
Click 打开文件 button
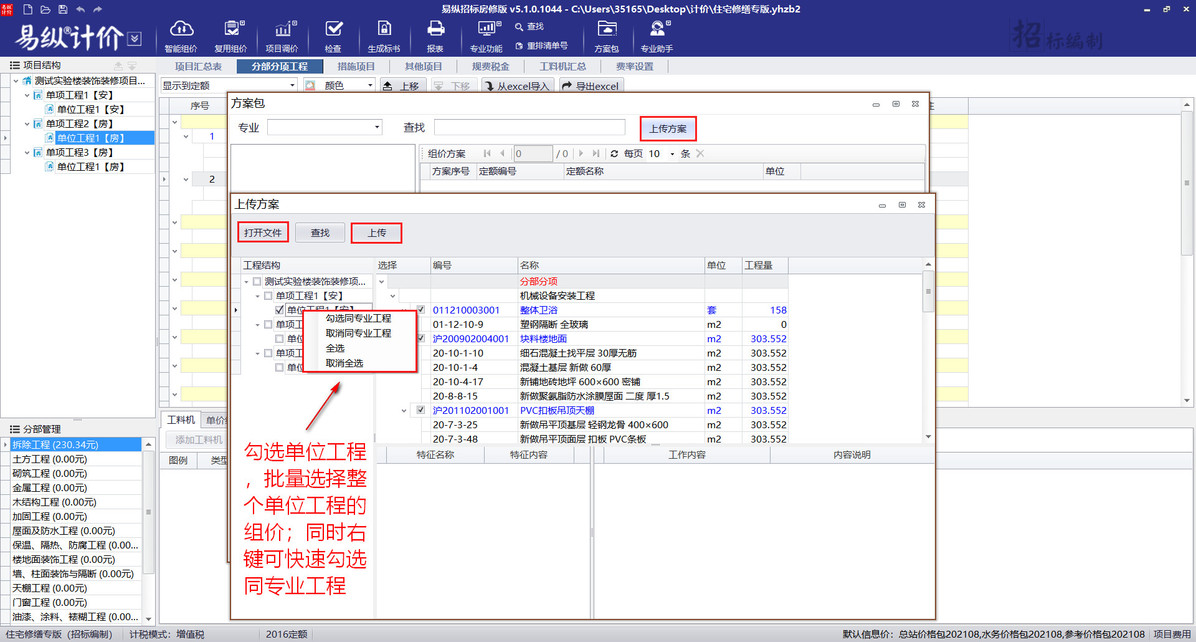click(263, 232)
